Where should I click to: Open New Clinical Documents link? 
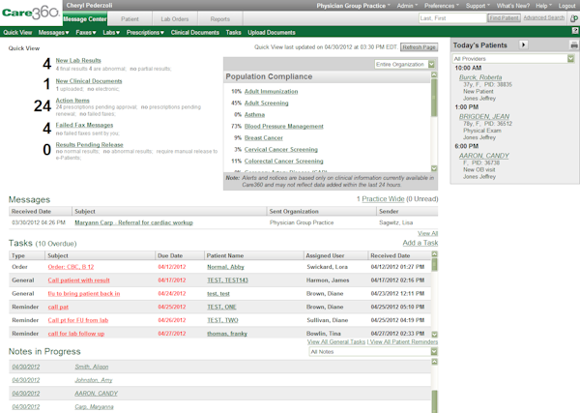[x=89, y=81]
